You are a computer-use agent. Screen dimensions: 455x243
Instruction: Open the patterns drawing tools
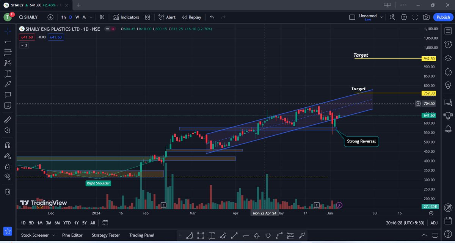tap(8, 63)
